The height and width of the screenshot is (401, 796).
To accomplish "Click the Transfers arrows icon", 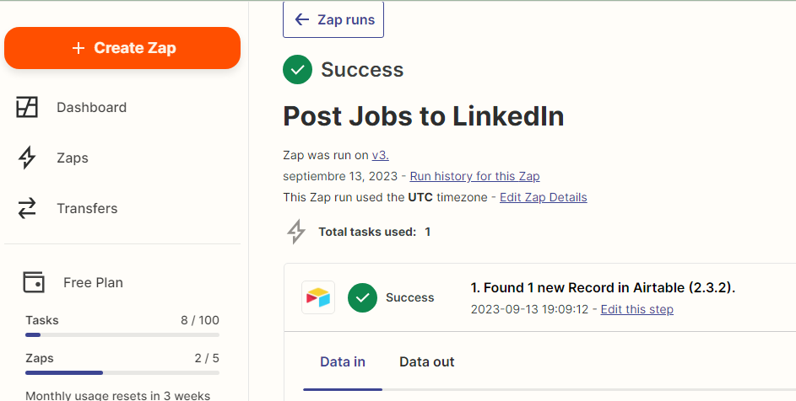I will pyautogui.click(x=28, y=208).
